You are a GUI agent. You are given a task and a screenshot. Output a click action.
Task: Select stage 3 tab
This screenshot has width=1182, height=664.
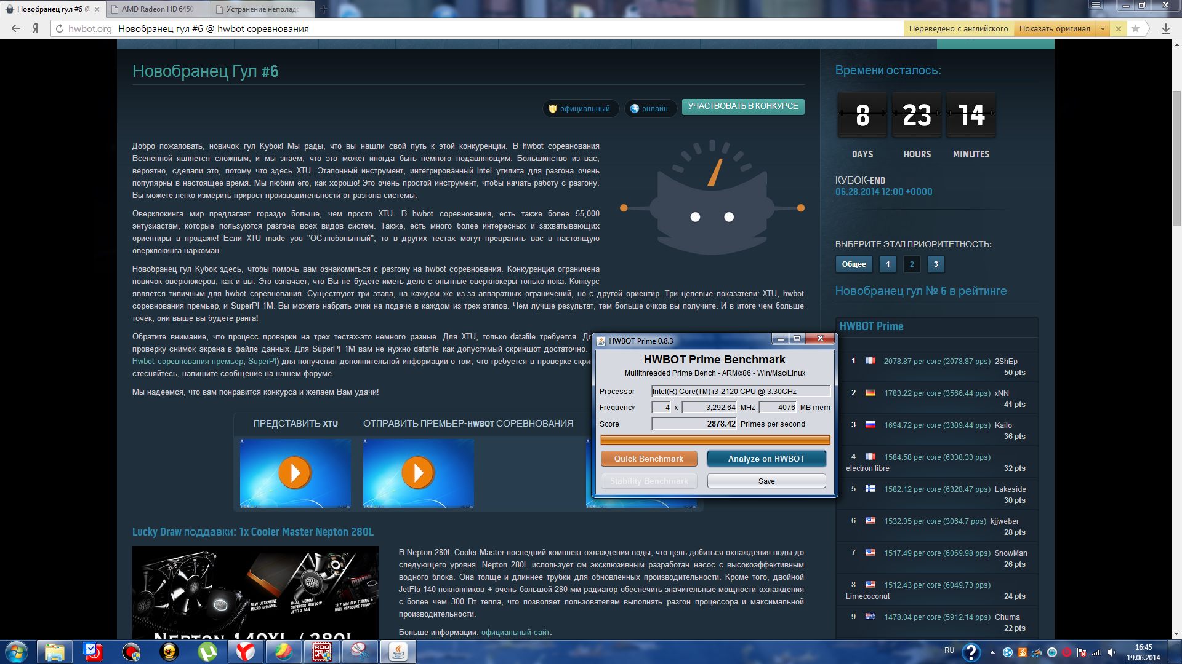coord(936,264)
